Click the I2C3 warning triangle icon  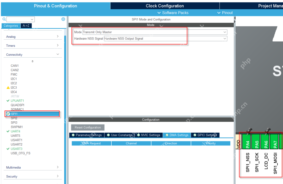coord(8,88)
